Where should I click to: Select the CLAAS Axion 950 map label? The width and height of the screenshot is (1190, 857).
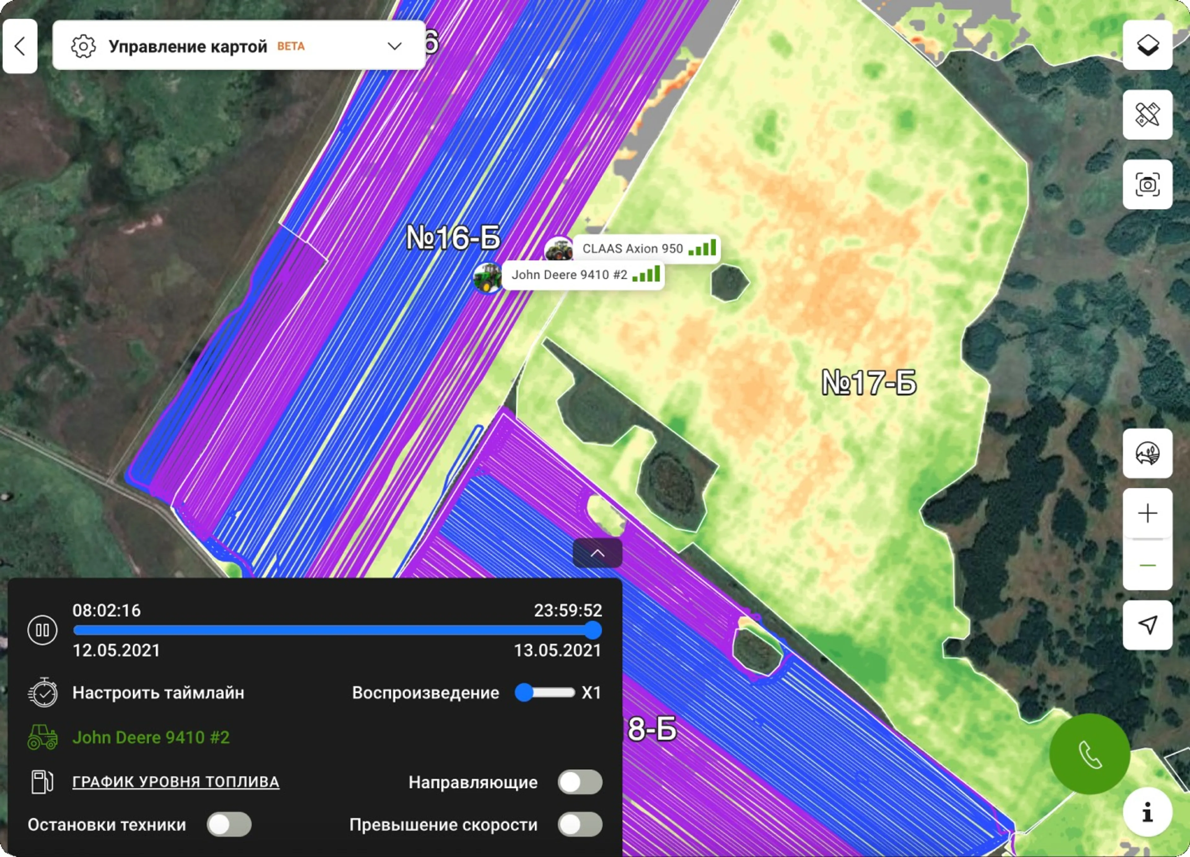632,249
